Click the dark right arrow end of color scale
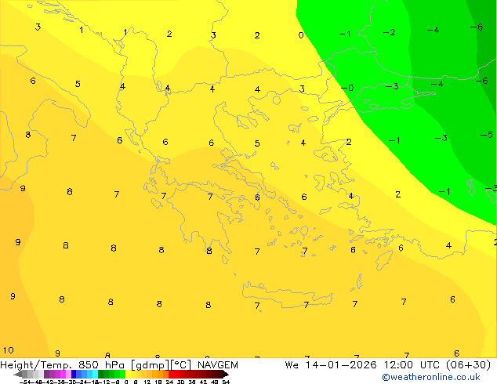 [x=226, y=374]
